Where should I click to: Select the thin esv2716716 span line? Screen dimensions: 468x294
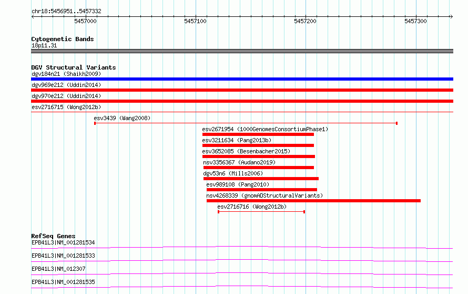tap(261, 212)
